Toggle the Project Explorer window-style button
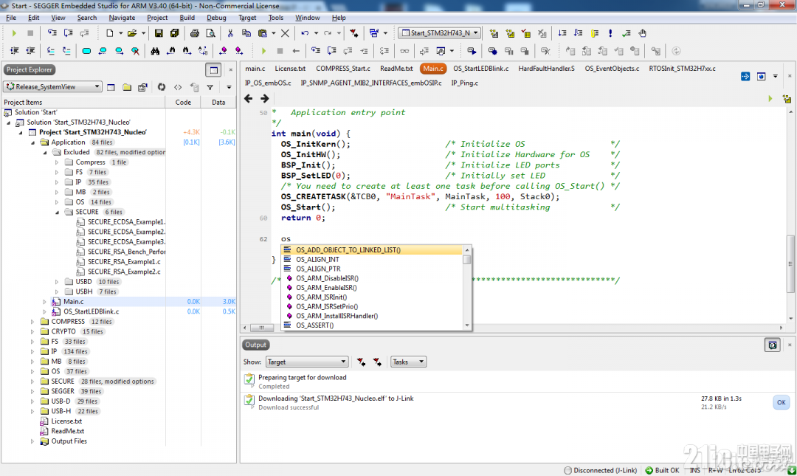The height and width of the screenshot is (476, 797). pyautogui.click(x=213, y=70)
